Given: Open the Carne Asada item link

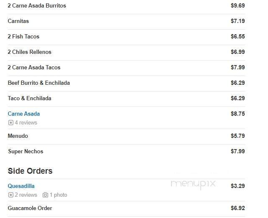Looking at the screenshot, I should tap(24, 114).
